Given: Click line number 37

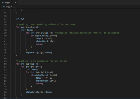Looking at the screenshot, I should [x=5, y=27].
